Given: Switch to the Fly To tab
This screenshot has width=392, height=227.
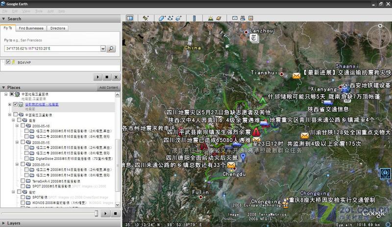Looking at the screenshot, I should coord(8,28).
